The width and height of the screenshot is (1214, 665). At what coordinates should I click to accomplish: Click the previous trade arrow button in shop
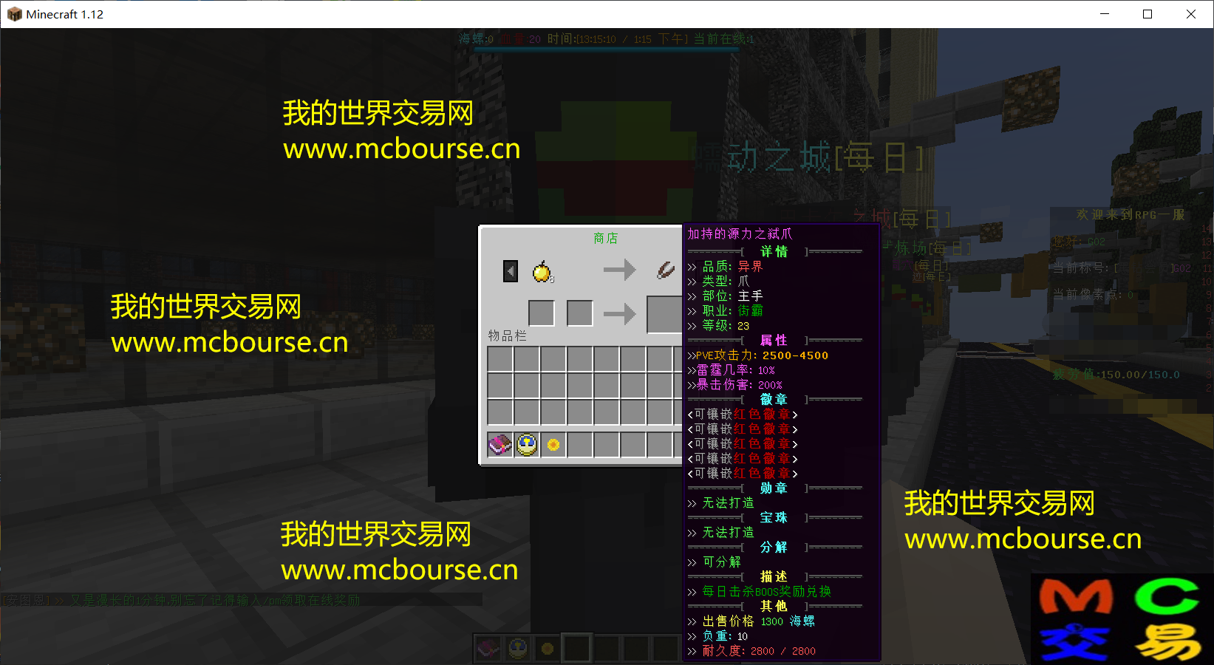pos(511,271)
